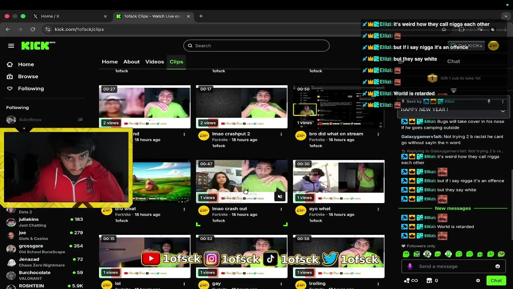Open the Kick shop storefront icon

click(x=429, y=281)
